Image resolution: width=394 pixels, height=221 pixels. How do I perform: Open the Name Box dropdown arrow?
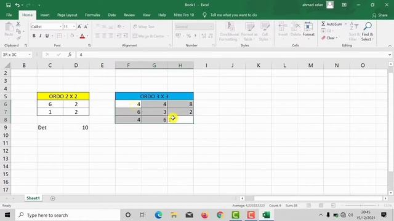point(30,55)
